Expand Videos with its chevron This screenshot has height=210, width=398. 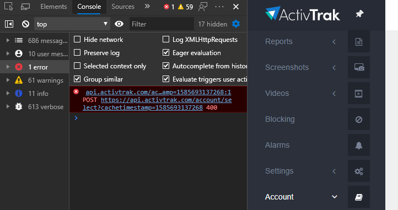334,94
